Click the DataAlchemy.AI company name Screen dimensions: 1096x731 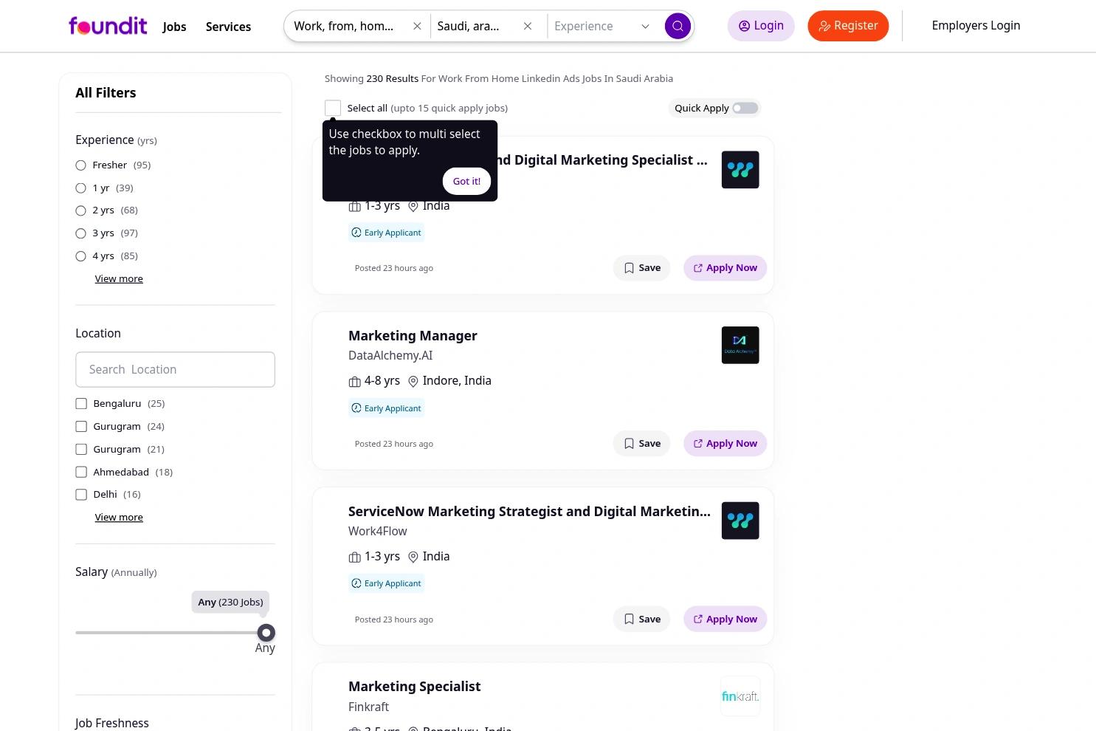coord(390,355)
